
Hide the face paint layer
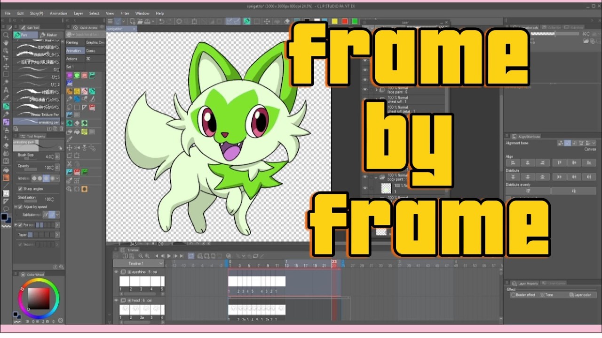click(x=364, y=89)
